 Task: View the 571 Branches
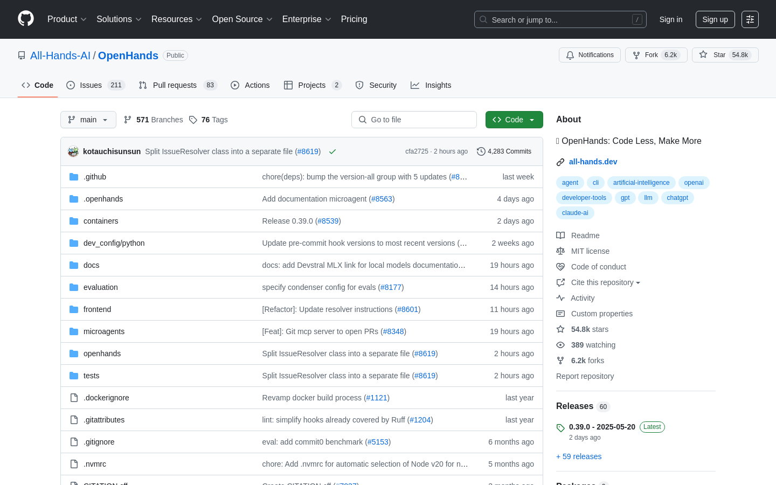tap(154, 120)
